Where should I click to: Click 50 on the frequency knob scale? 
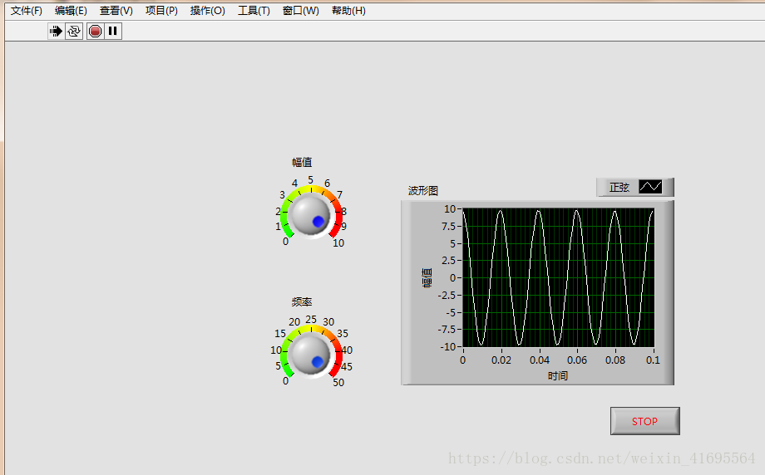tap(338, 383)
